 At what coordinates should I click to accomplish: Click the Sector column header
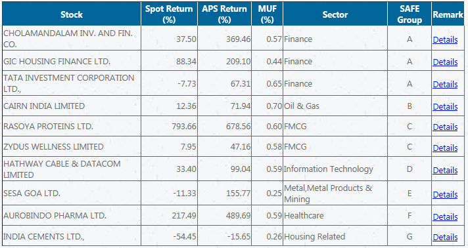point(335,14)
